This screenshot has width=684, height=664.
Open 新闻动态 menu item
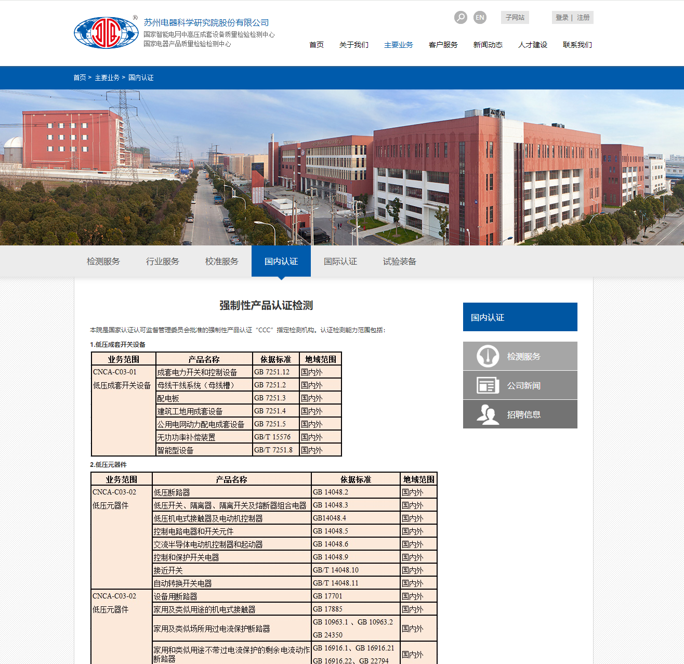(488, 45)
